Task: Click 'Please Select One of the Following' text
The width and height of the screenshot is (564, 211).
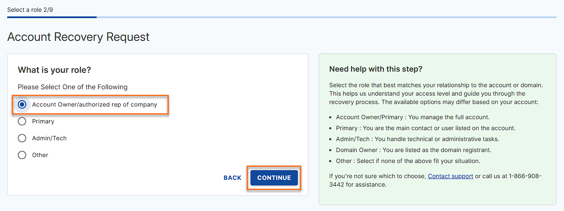Action: (72, 87)
